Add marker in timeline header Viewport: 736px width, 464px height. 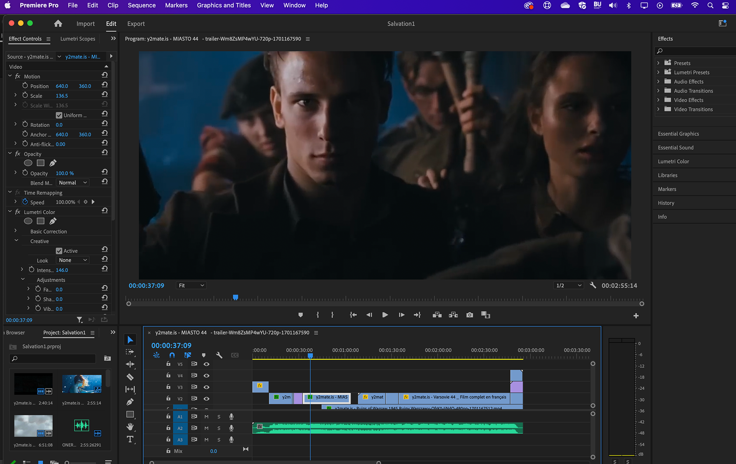(x=204, y=355)
